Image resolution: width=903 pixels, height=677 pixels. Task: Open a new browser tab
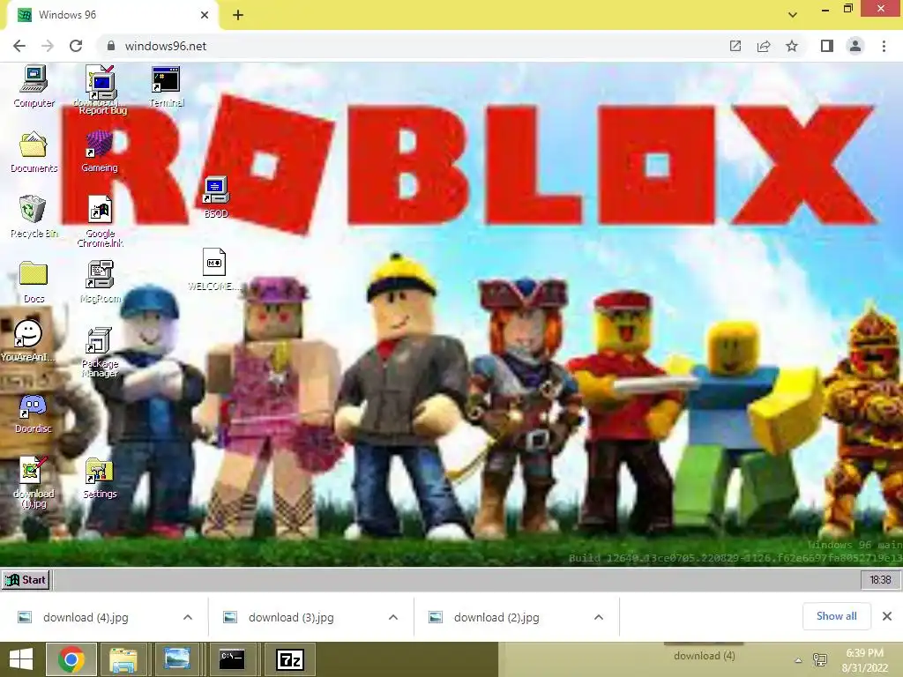click(x=238, y=15)
